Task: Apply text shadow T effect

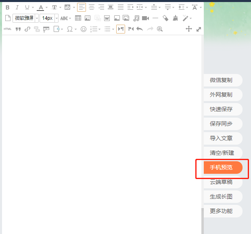Action: click(x=54, y=7)
